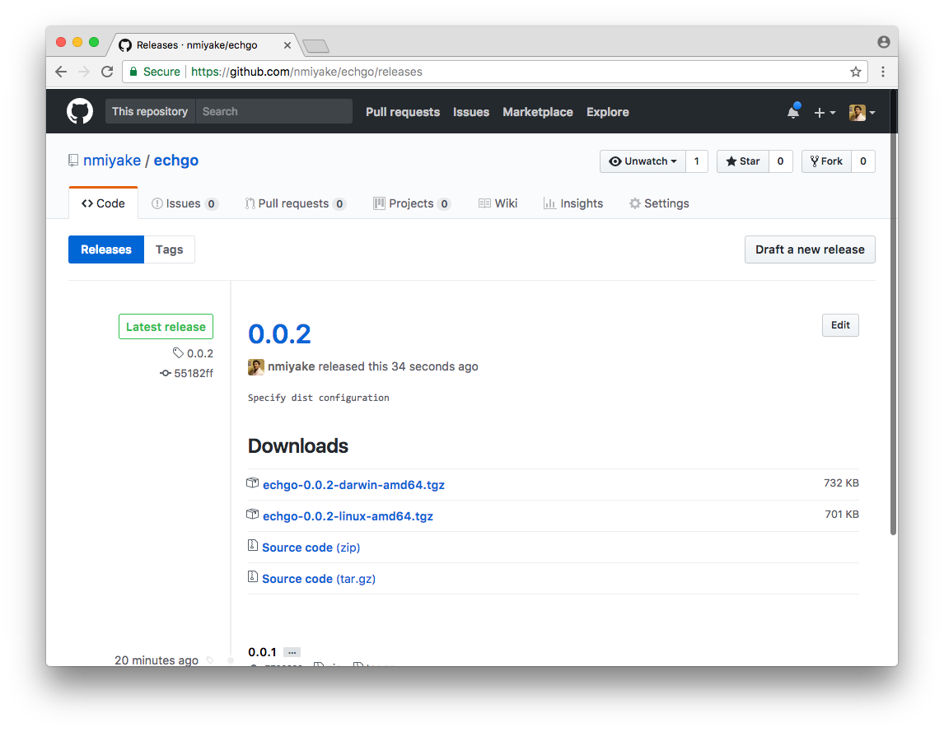Image resolution: width=944 pixels, height=732 pixels.
Task: Open Explore
Action: click(607, 112)
